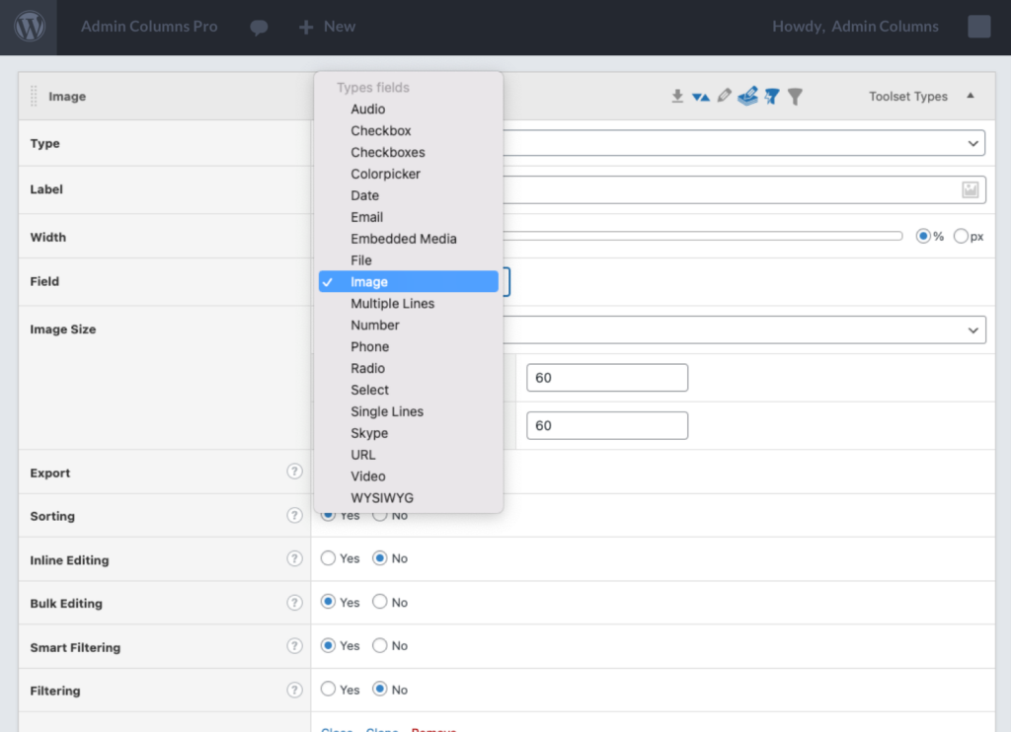Screen dimensions: 1011x732
Task: Click the gray filtering funnel icon
Action: tap(795, 96)
